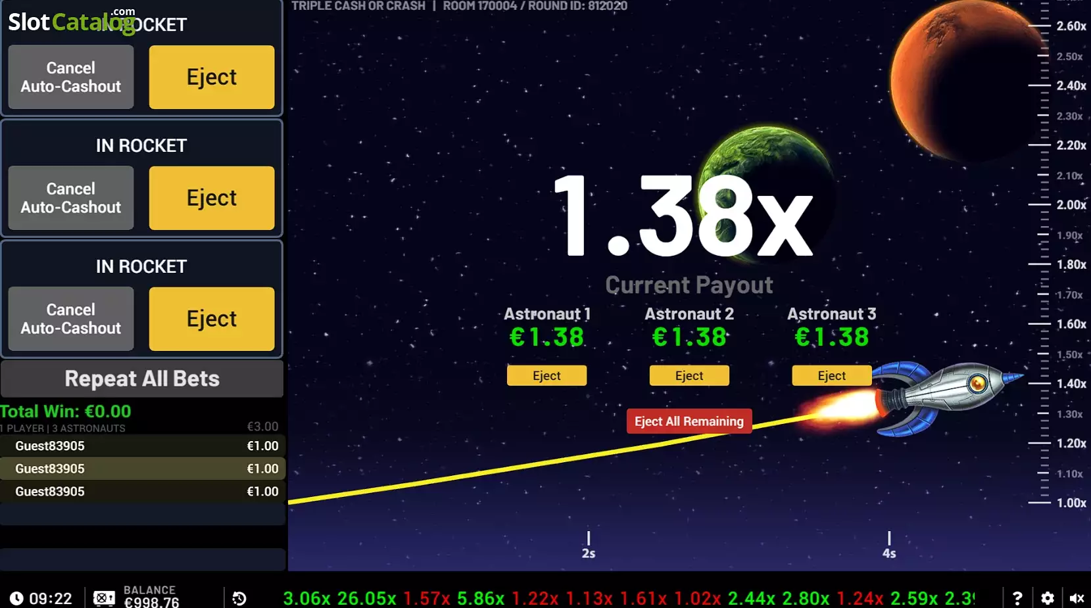1091x608 pixels.
Task: Click the balance safe icon
Action: point(104,598)
